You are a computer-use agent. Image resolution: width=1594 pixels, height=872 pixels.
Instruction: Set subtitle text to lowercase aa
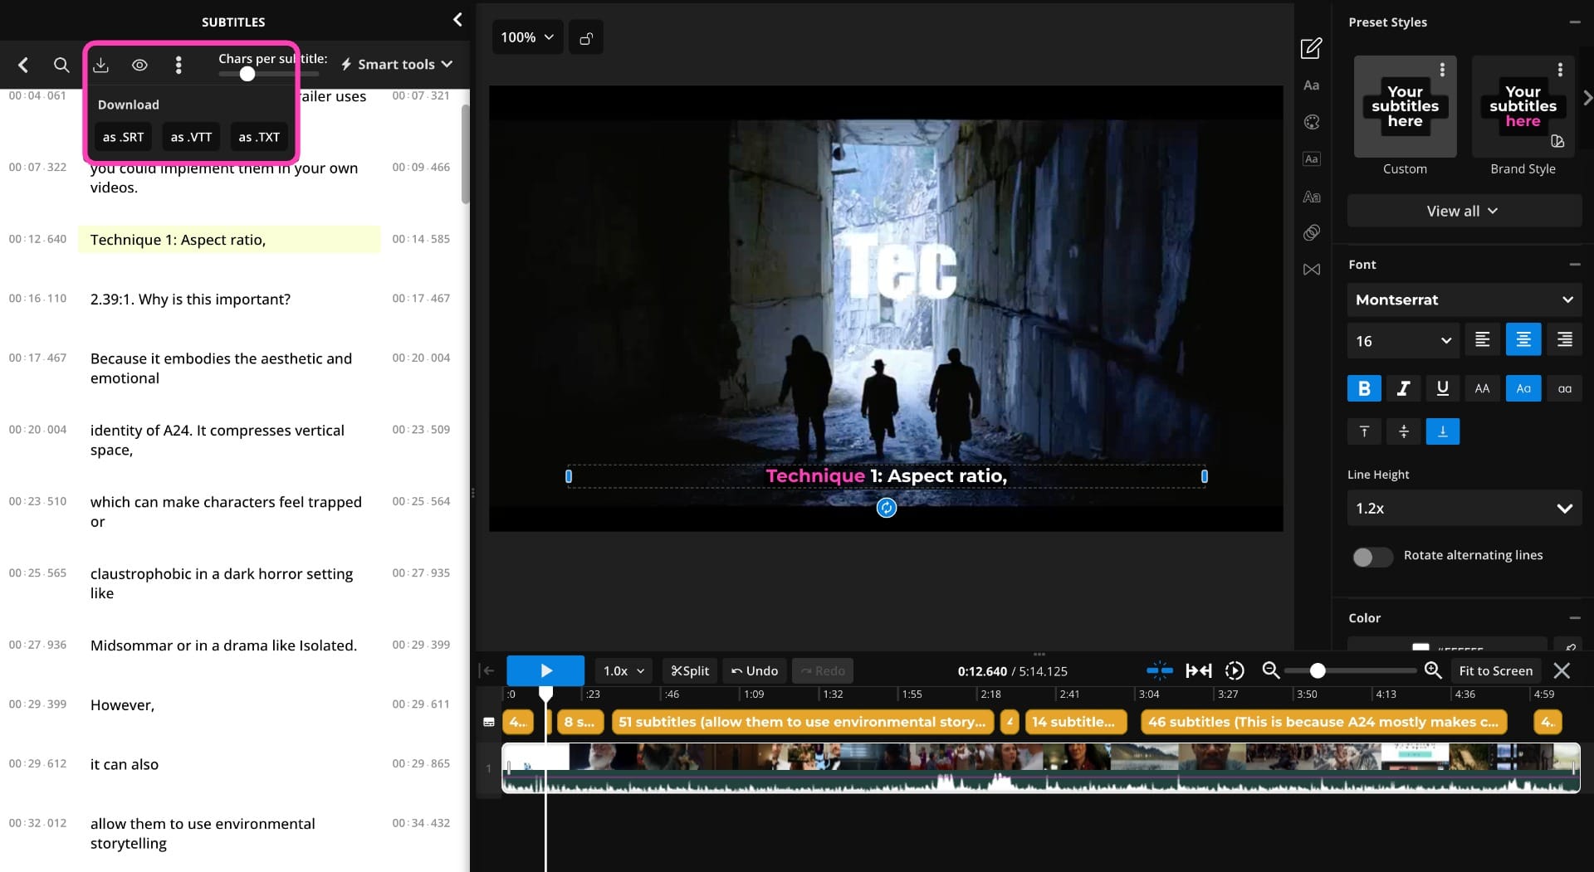1564,388
